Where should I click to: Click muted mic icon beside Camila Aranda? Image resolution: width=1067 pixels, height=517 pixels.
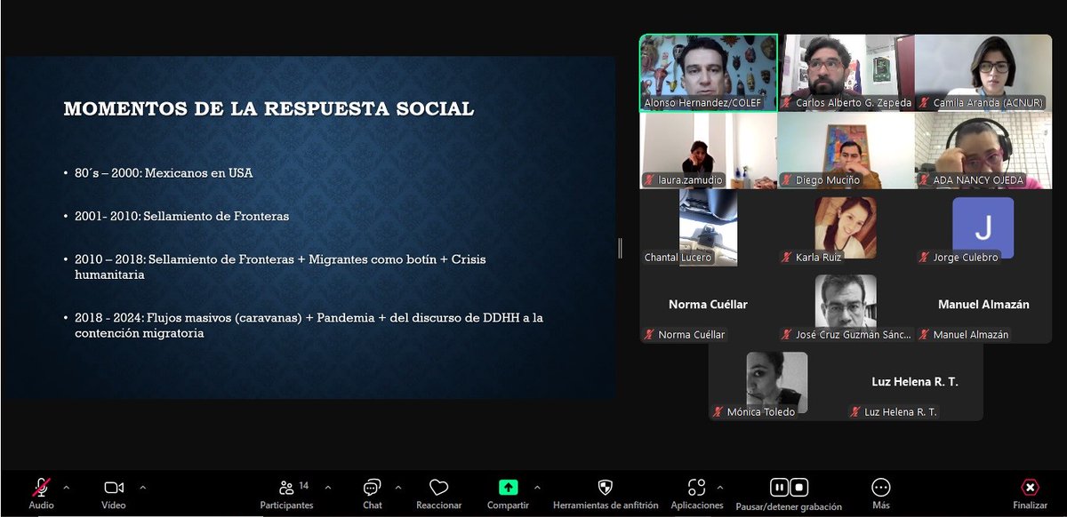pyautogui.click(x=924, y=103)
